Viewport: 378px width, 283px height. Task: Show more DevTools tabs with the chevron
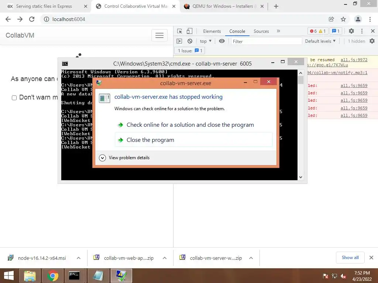tap(278, 31)
